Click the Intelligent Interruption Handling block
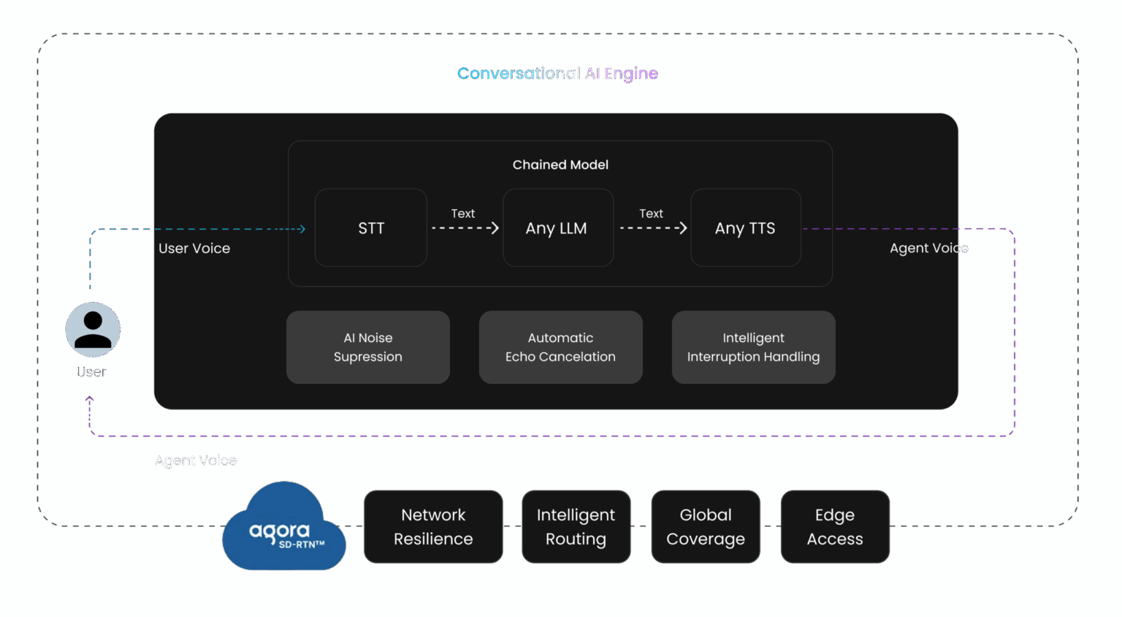This screenshot has height=617, width=1122. point(754,347)
